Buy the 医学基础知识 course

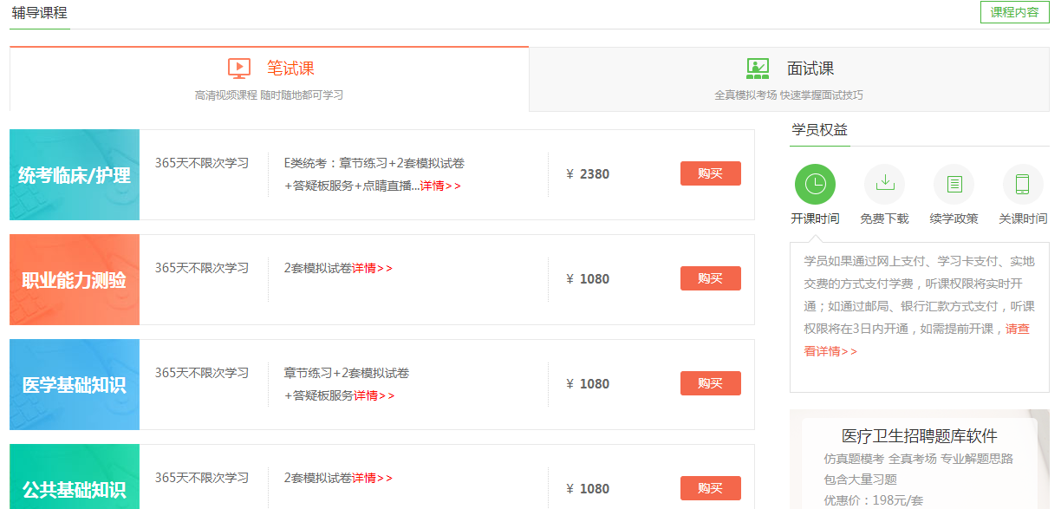pos(710,383)
